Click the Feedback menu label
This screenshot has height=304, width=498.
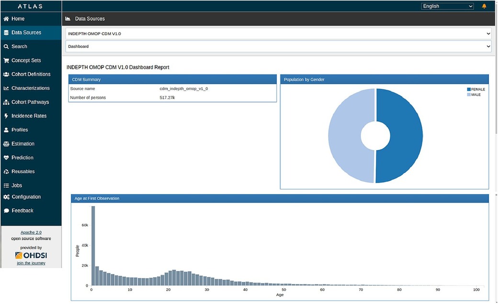23,210
